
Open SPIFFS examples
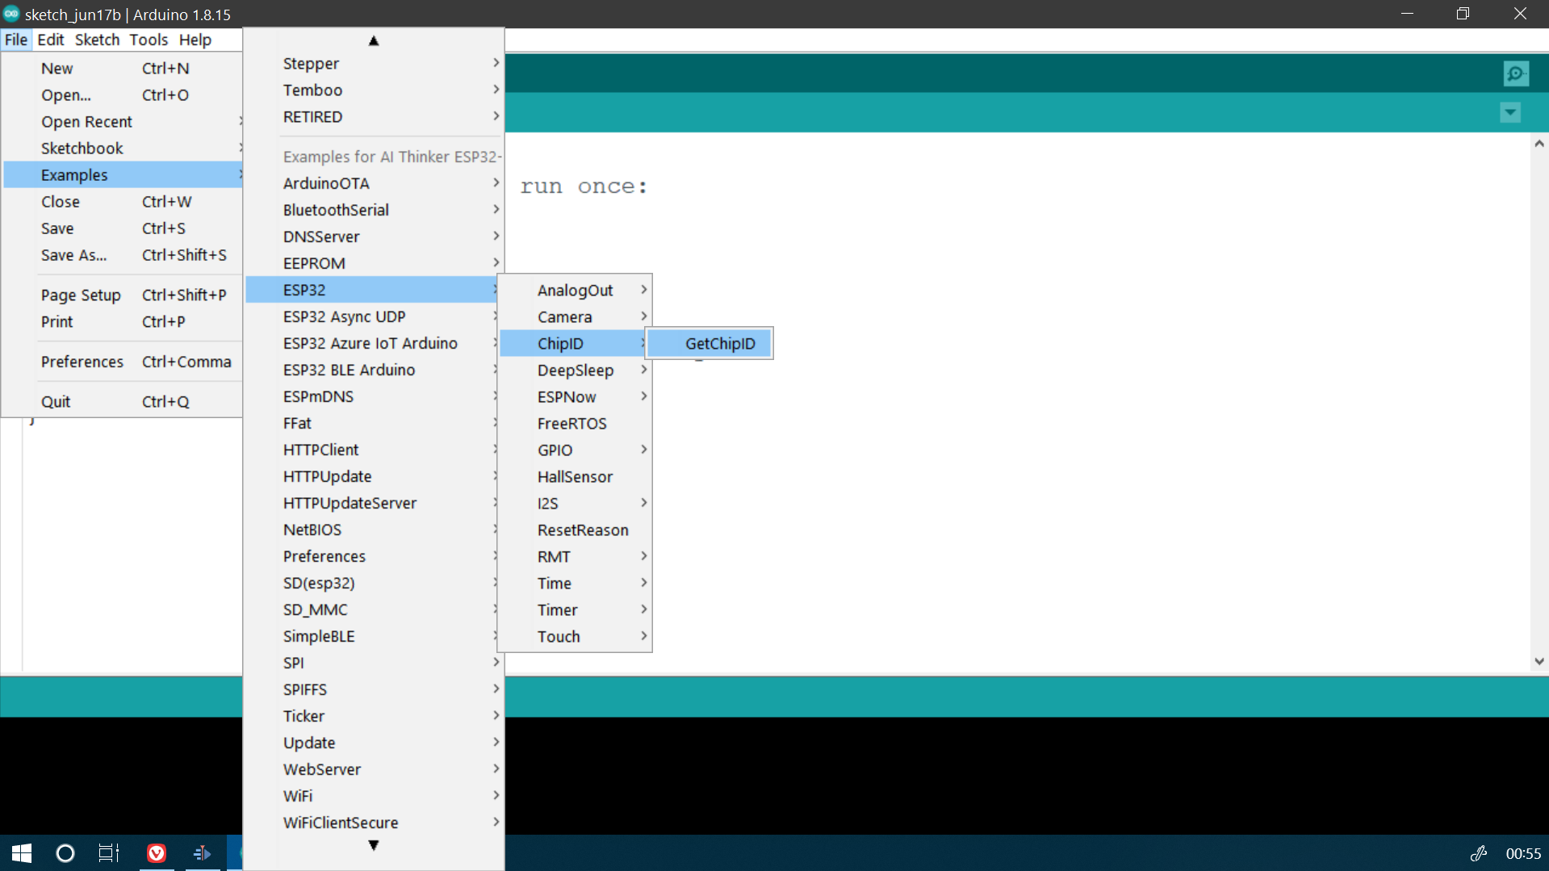coord(374,689)
